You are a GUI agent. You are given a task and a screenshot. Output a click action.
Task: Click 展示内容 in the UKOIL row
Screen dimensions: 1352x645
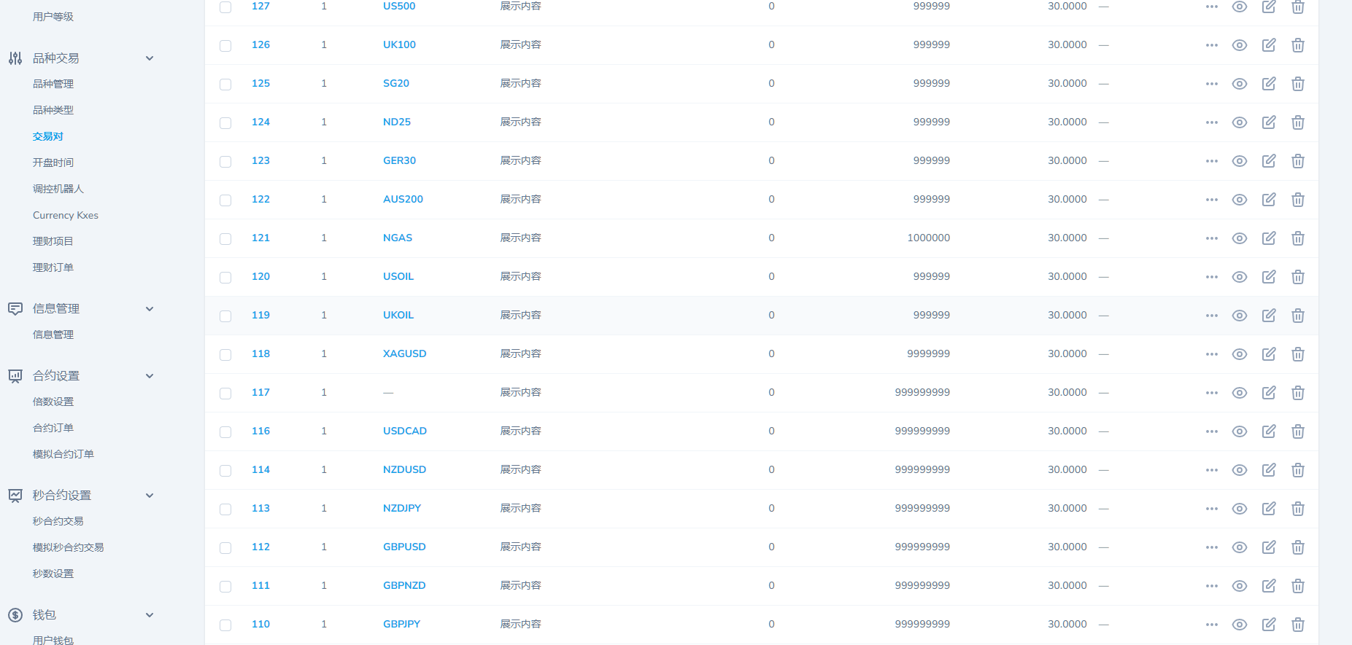[520, 315]
